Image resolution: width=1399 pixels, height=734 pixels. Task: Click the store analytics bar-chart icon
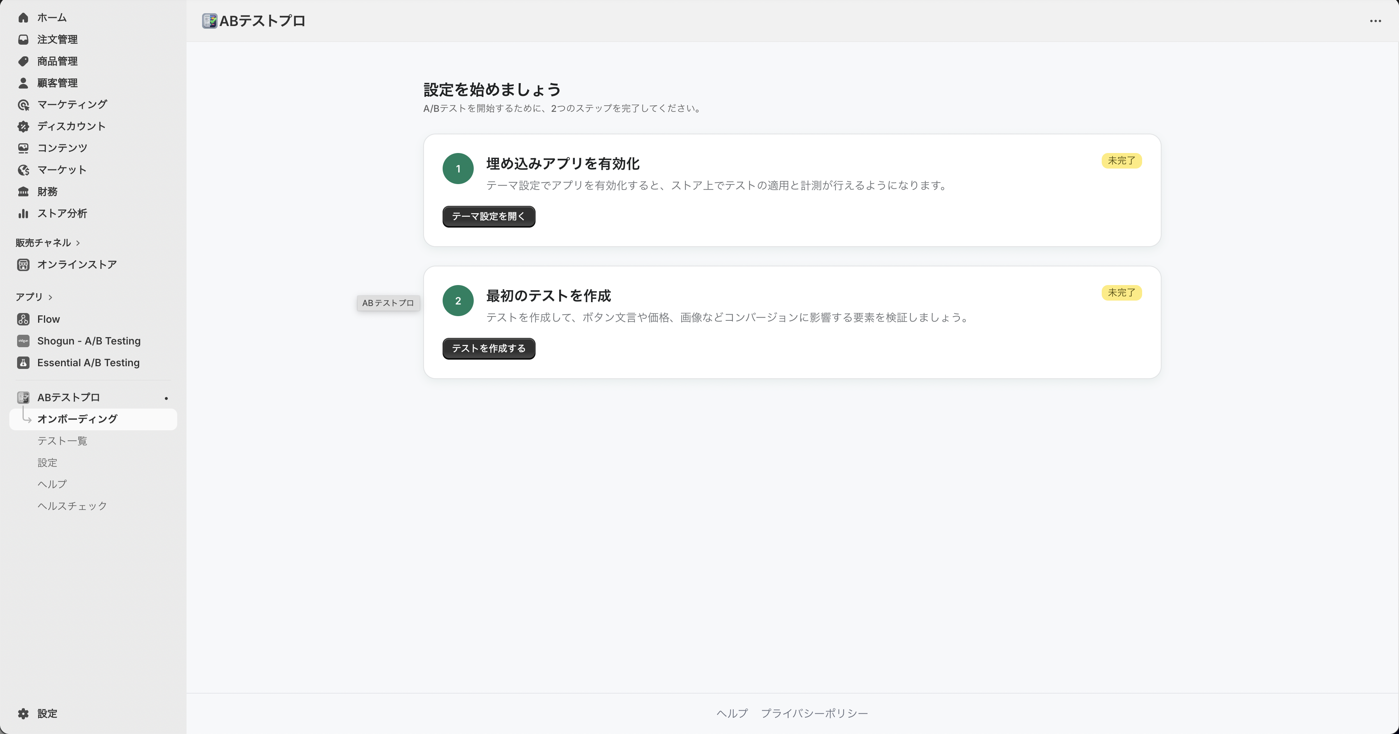coord(23,213)
